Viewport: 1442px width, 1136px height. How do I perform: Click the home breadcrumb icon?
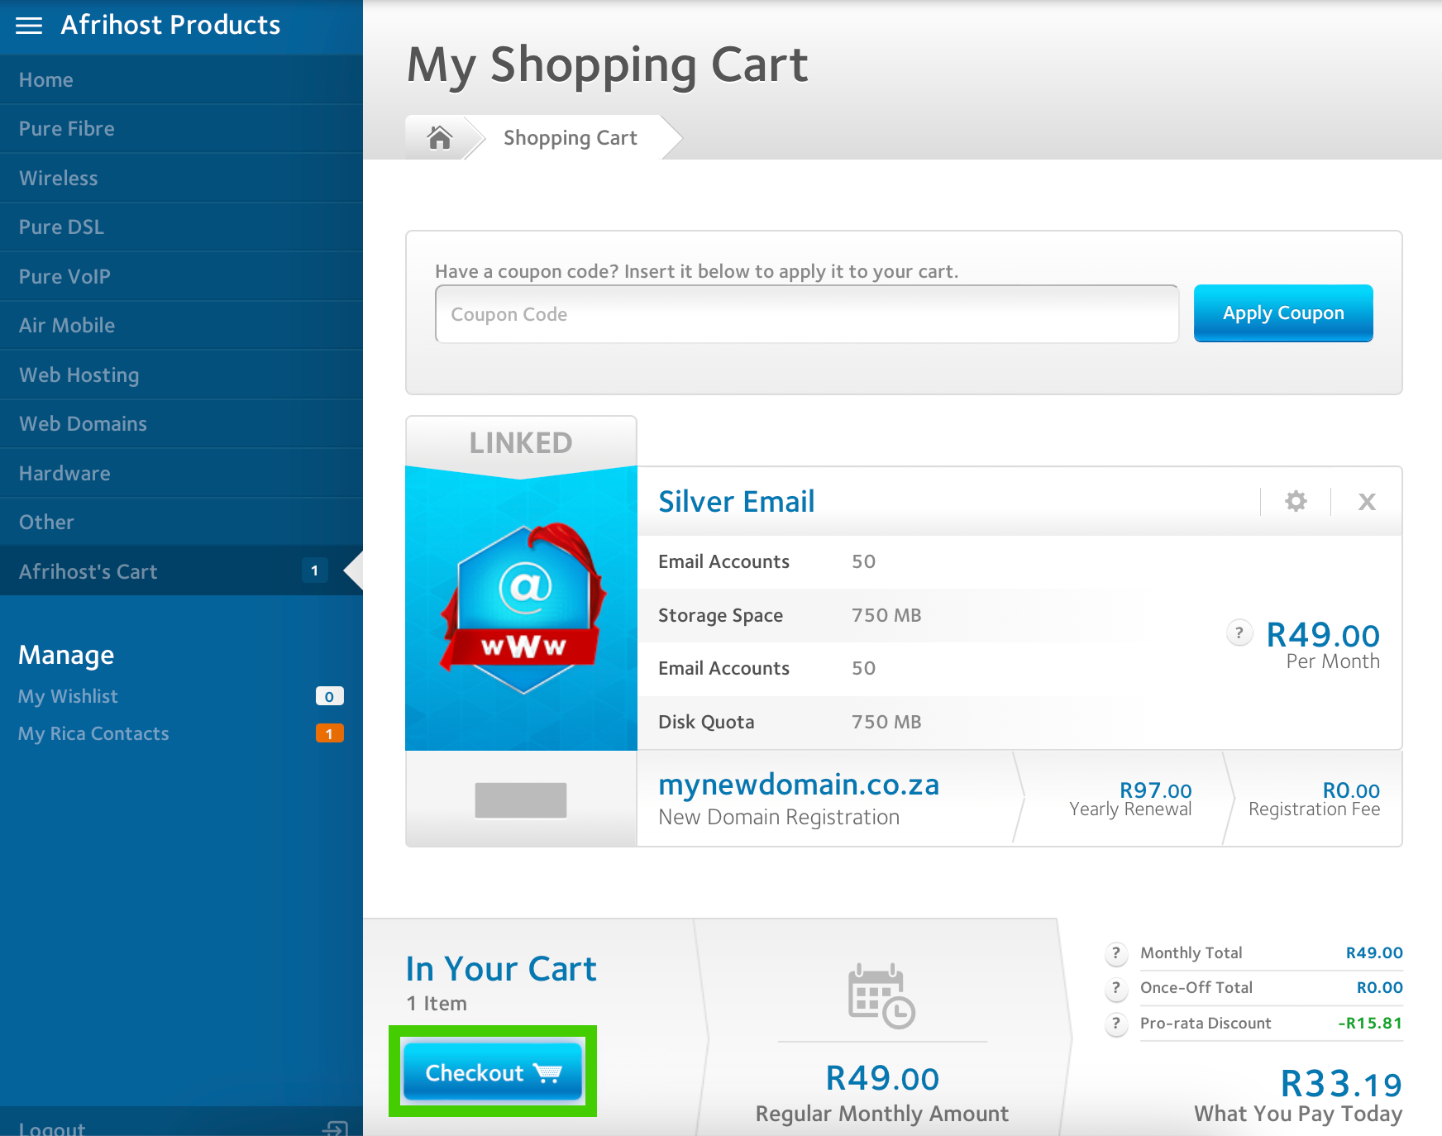[439, 137]
